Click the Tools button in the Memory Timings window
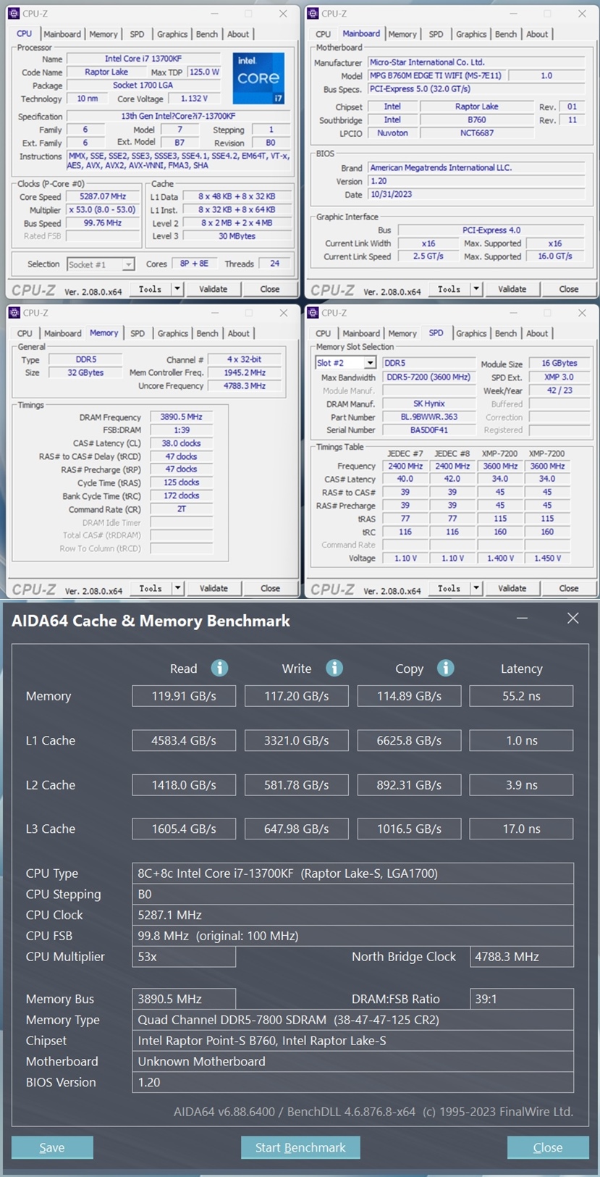600x1177 pixels. coord(151,588)
